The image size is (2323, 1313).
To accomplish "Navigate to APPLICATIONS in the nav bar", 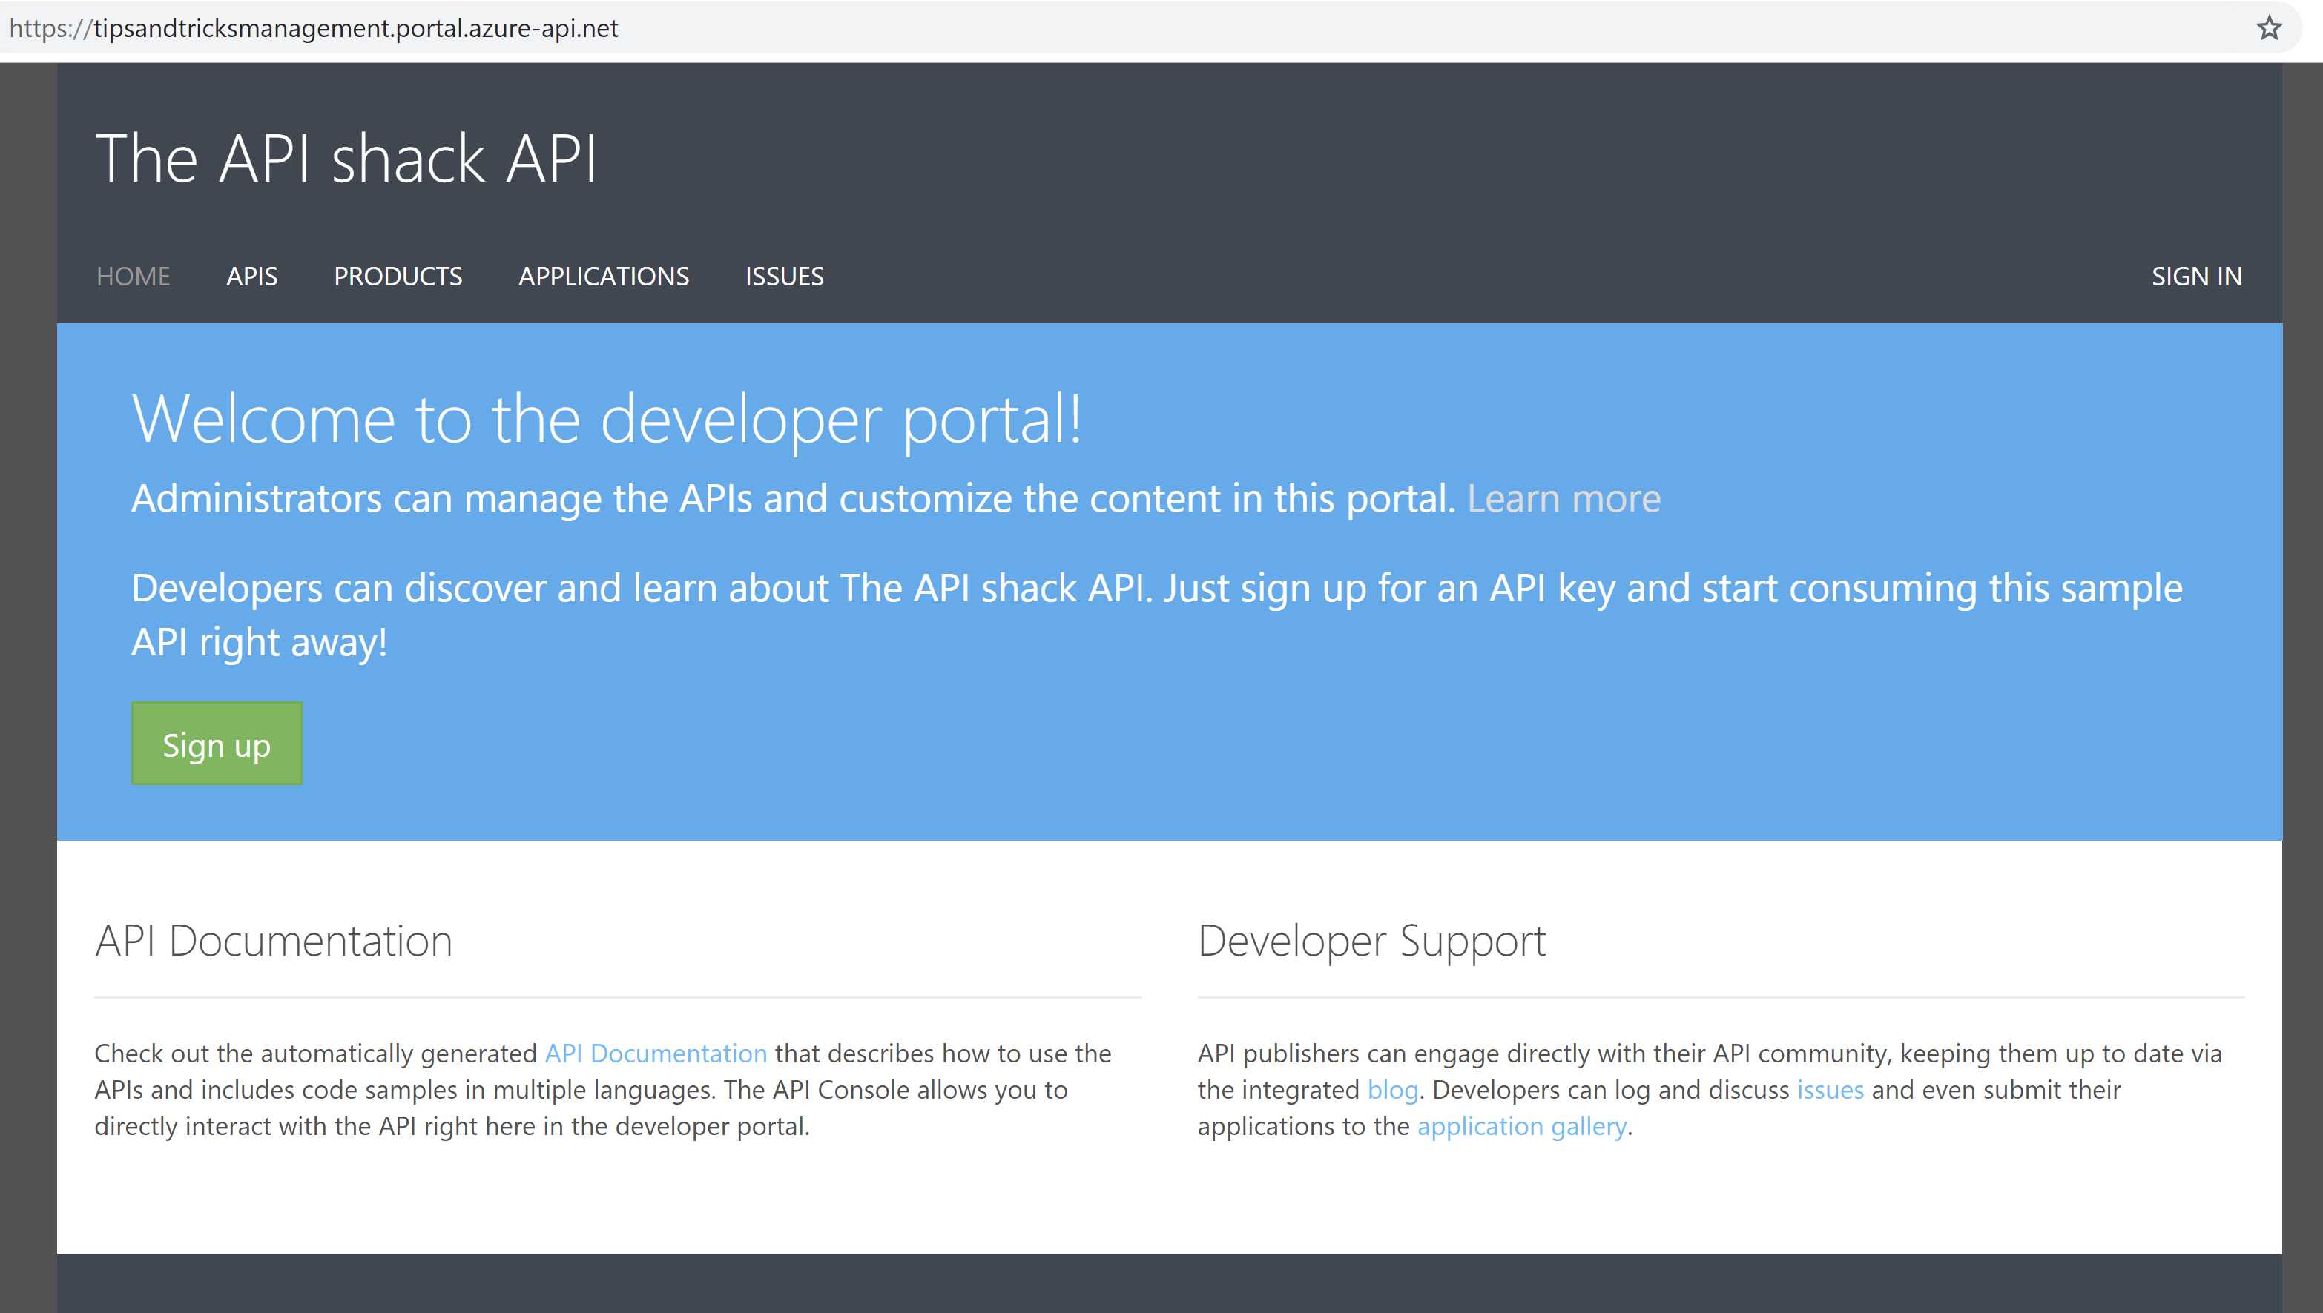I will coord(604,276).
